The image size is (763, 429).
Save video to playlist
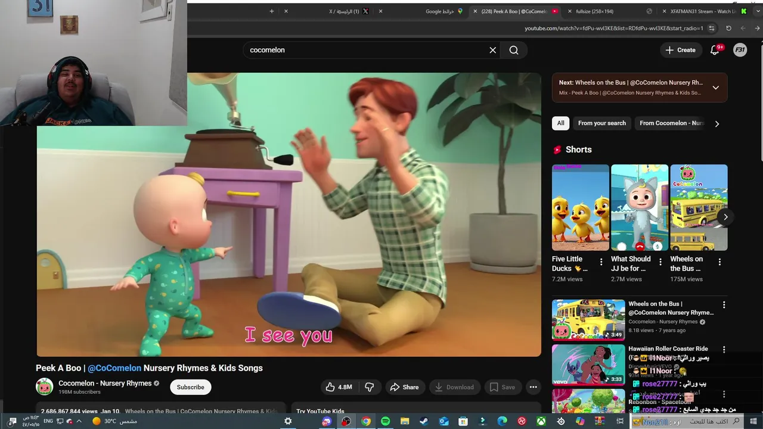coord(503,387)
